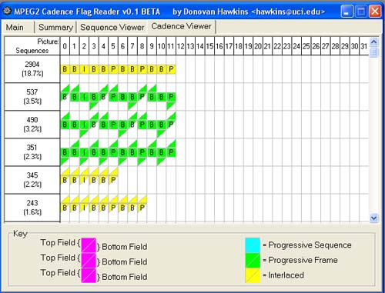385x293 pixels.
Task: Select the 243 (1.6%) sequence row header
Action: (x=32, y=208)
